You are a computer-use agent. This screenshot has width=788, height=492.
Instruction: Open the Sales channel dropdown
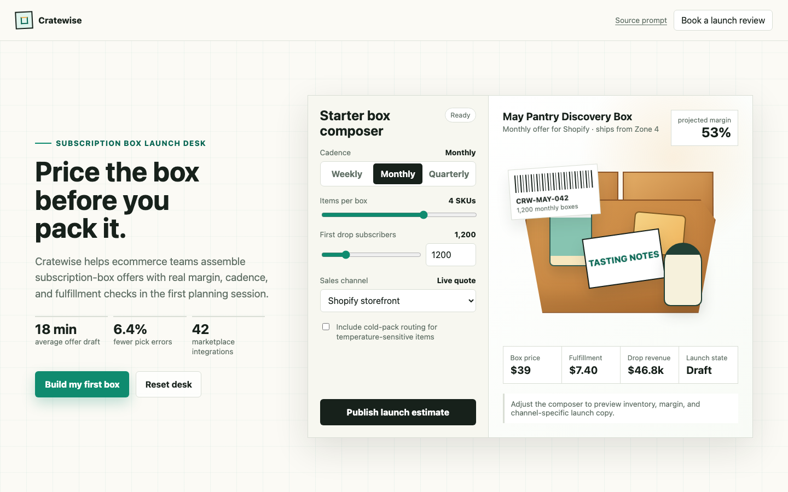click(398, 301)
